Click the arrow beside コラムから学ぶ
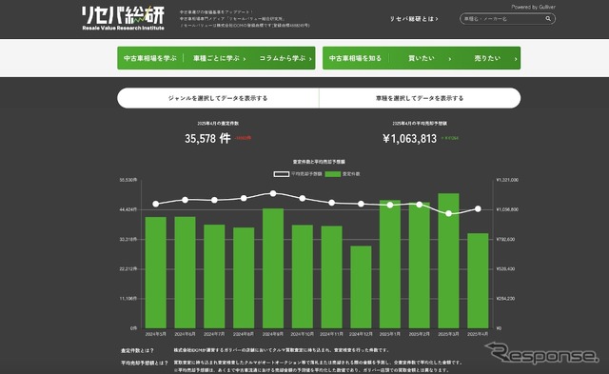This screenshot has height=374, width=609. click(x=310, y=59)
